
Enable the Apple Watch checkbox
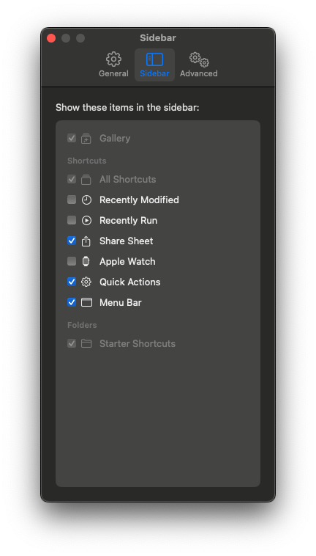point(72,261)
